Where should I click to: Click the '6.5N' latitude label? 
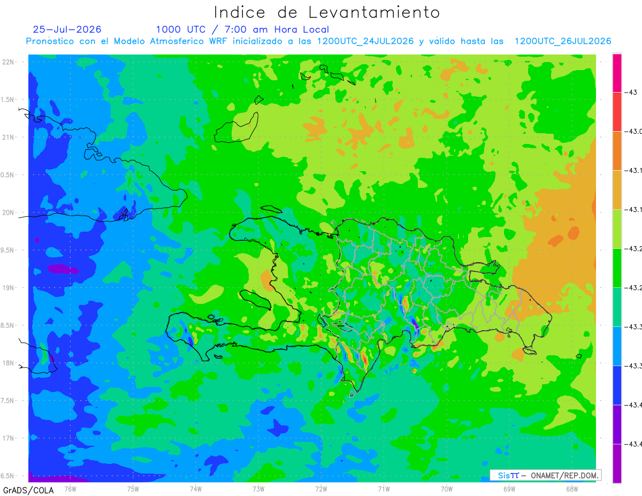pos(8,476)
